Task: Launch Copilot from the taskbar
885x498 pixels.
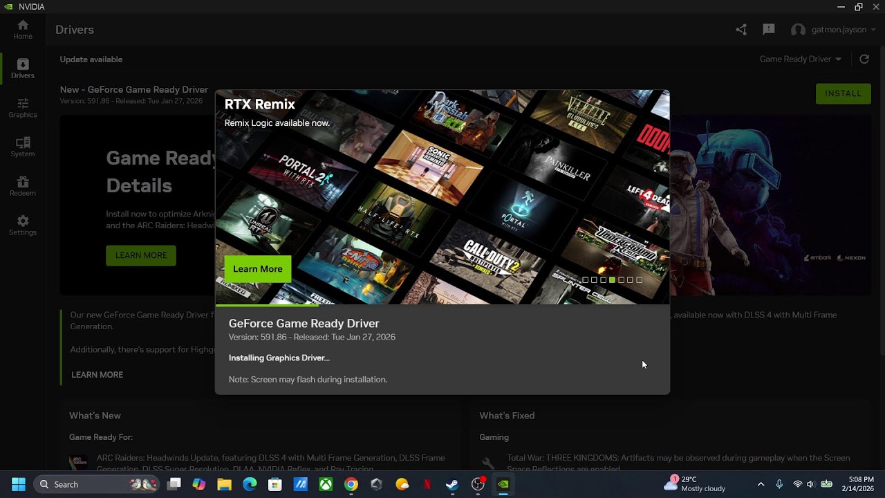Action: pos(199,484)
